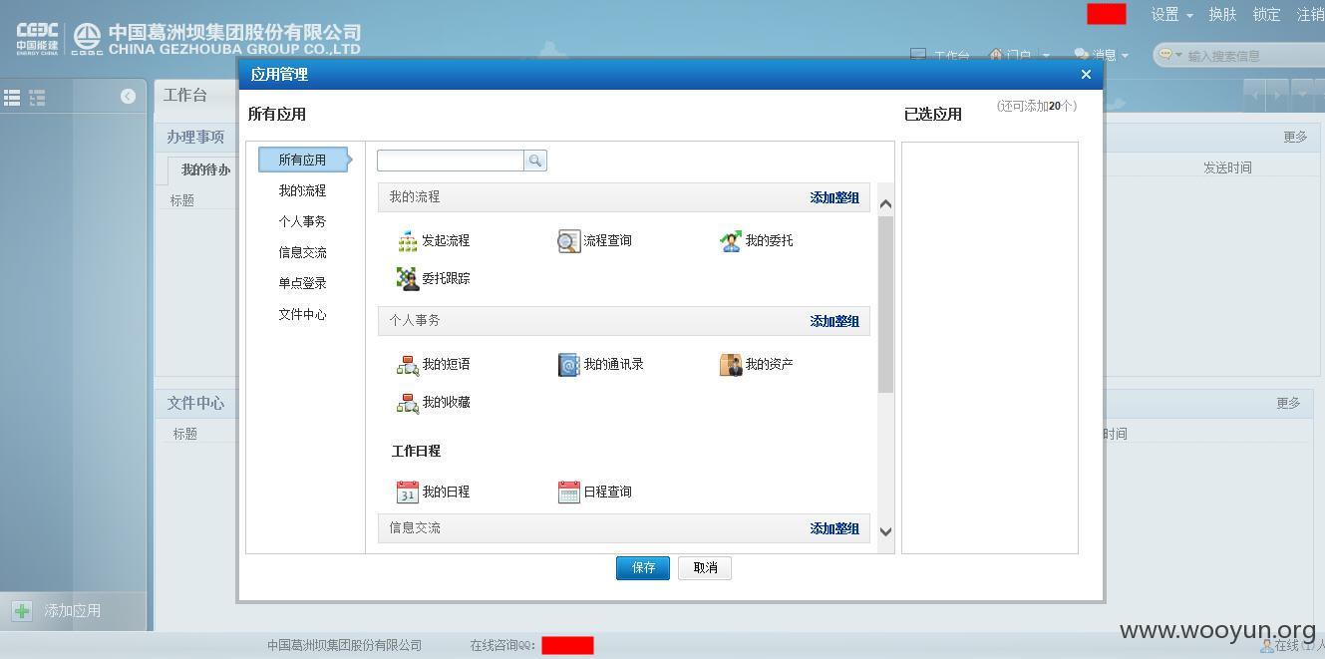Choose the 日程查询 calendar icon

pyautogui.click(x=569, y=492)
